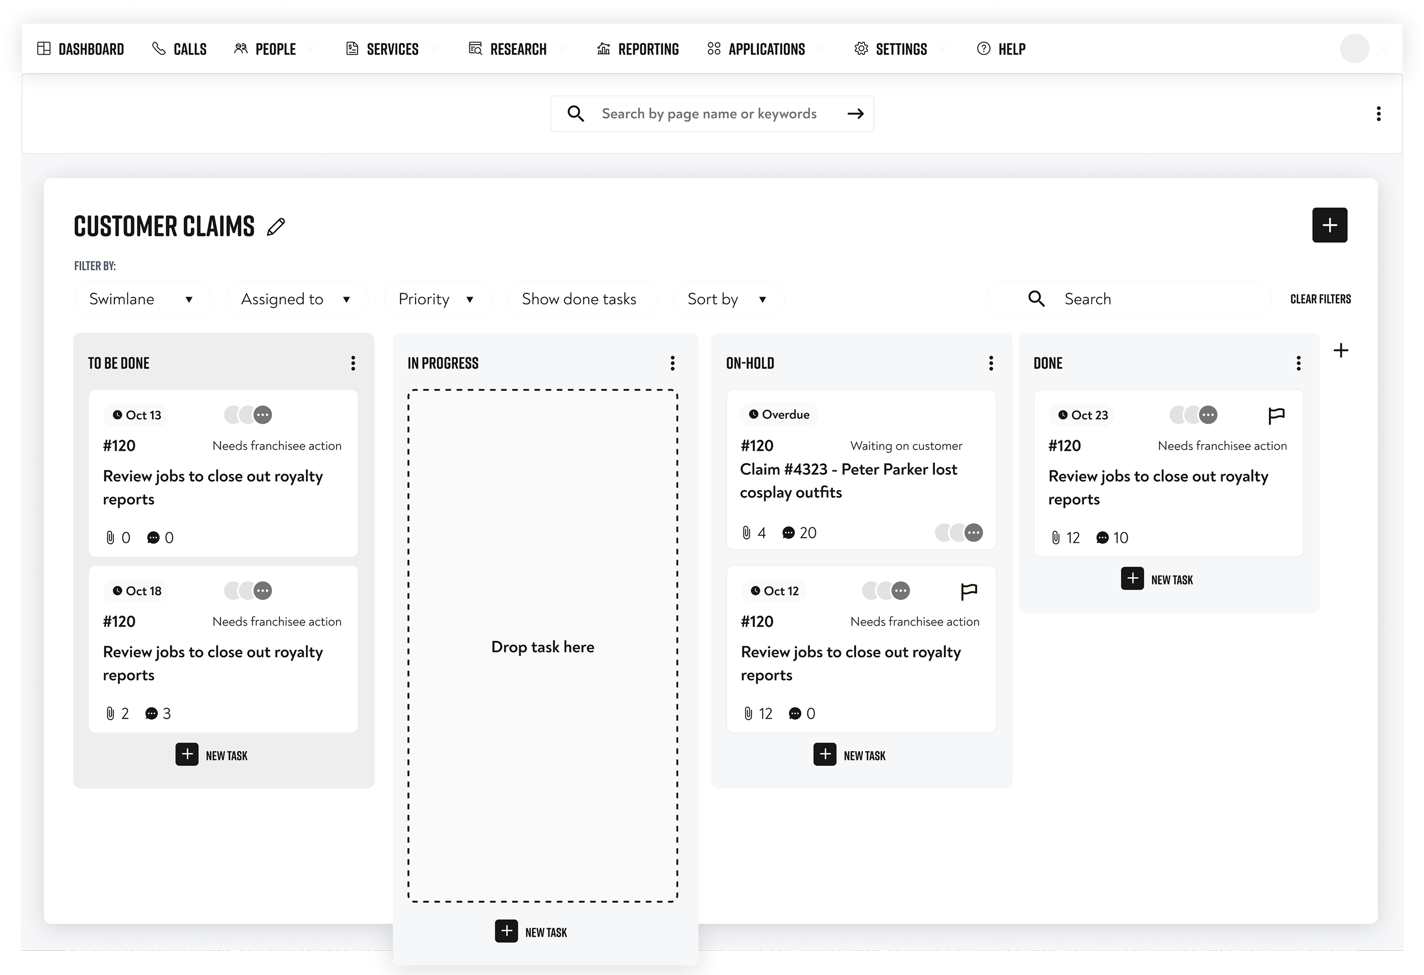The width and height of the screenshot is (1424, 975).
Task: Click the flag icon on Oct 23 card
Action: point(1276,415)
